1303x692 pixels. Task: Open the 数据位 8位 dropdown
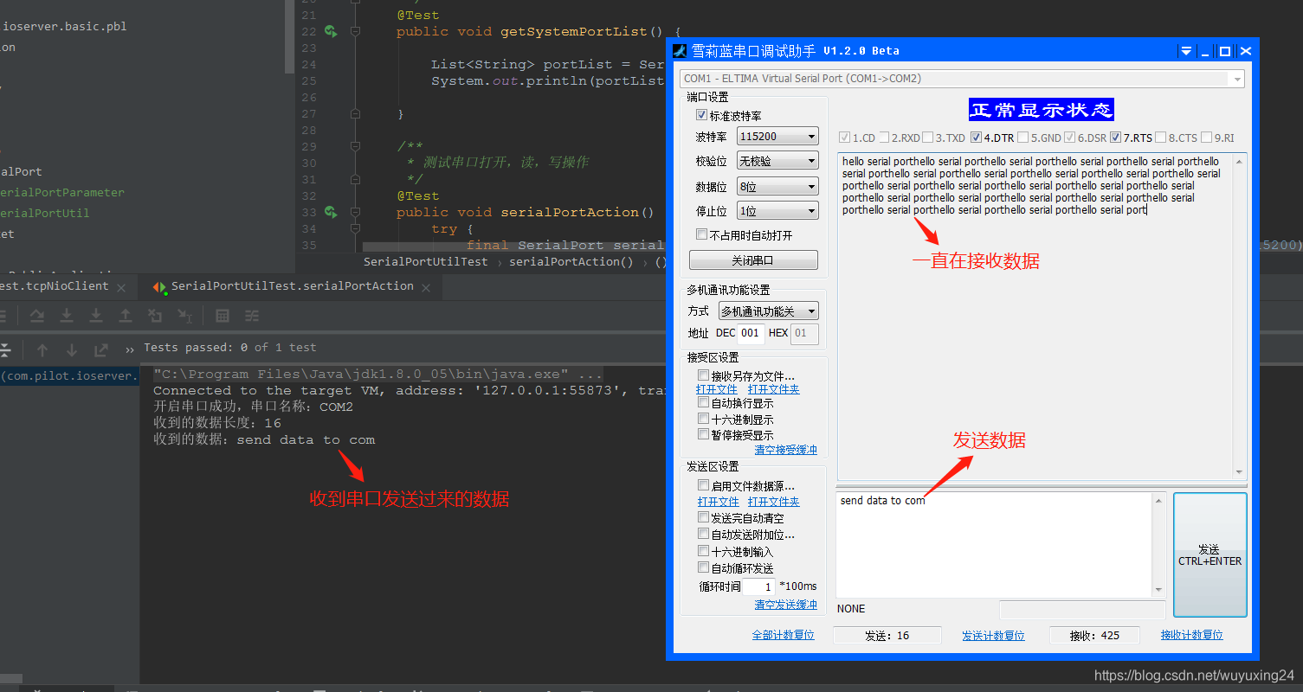(x=777, y=187)
